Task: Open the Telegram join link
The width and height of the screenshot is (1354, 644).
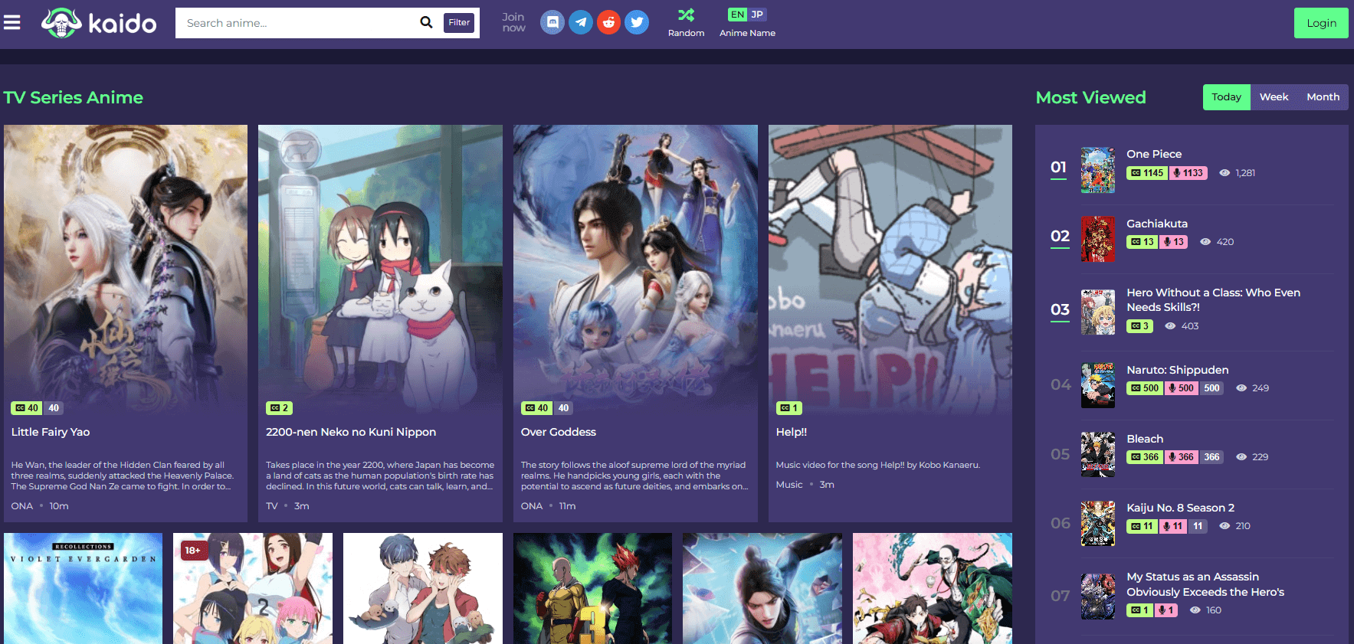Action: pos(581,22)
